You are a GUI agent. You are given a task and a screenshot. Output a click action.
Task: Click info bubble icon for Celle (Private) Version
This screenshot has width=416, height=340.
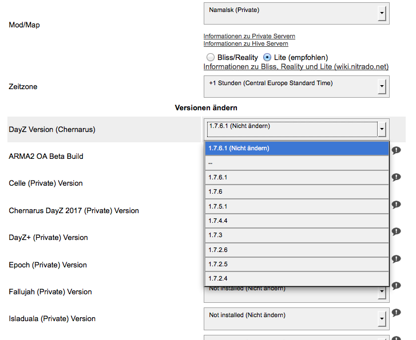396,177
